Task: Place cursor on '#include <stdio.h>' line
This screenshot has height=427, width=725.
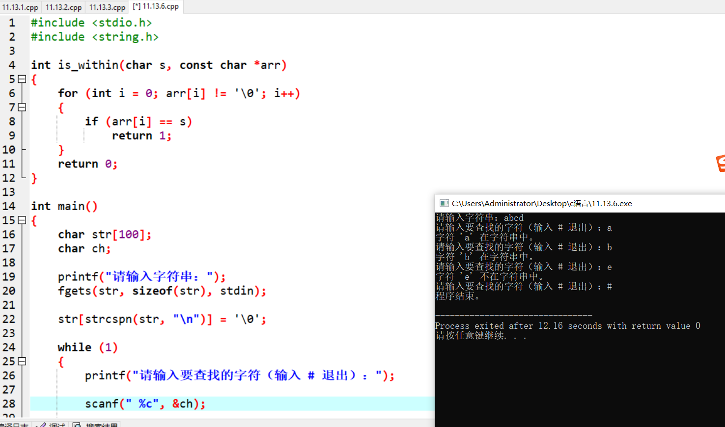Action: click(91, 23)
